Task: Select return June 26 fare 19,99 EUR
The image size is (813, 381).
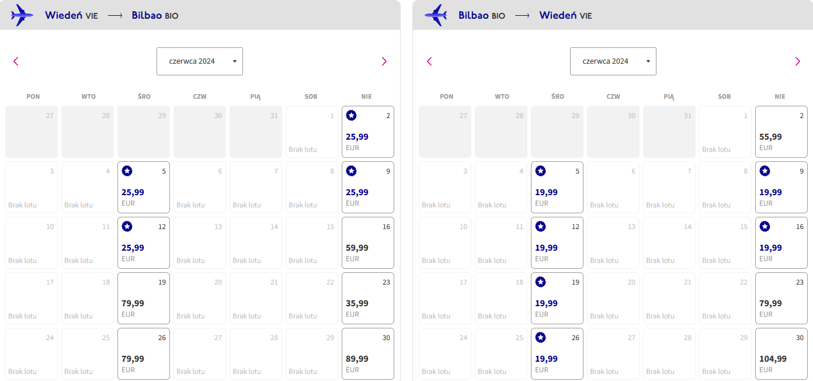Action: tap(557, 354)
